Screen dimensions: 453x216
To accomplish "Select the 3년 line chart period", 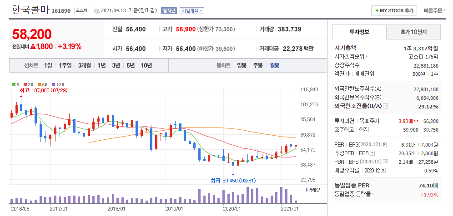I will (x=116, y=65).
